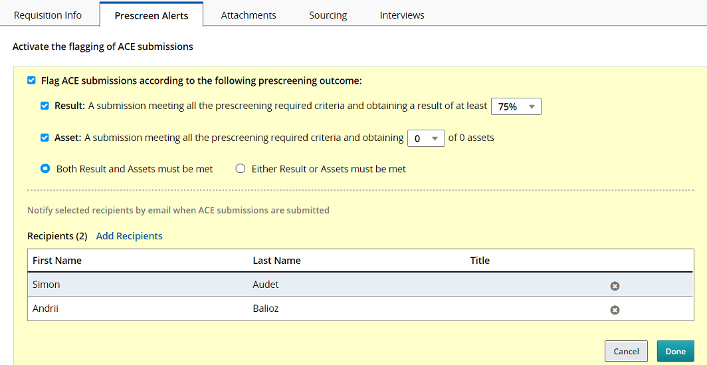This screenshot has width=707, height=365.
Task: Uncheck Flag ACE submissions checkbox
Action: pyautogui.click(x=31, y=80)
